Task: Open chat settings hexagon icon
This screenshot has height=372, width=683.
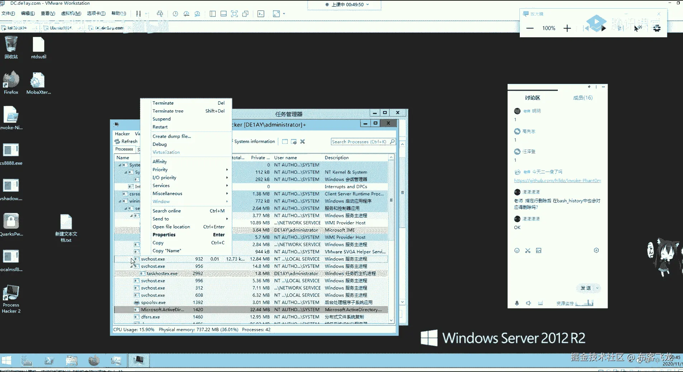Action: [x=596, y=251]
